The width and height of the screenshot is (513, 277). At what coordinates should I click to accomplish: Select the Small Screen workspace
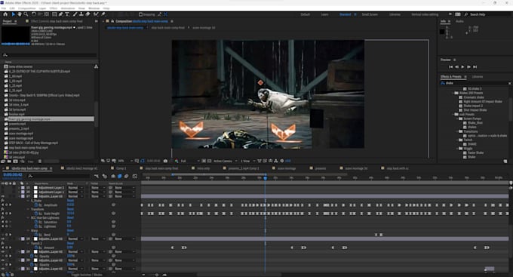coord(370,14)
